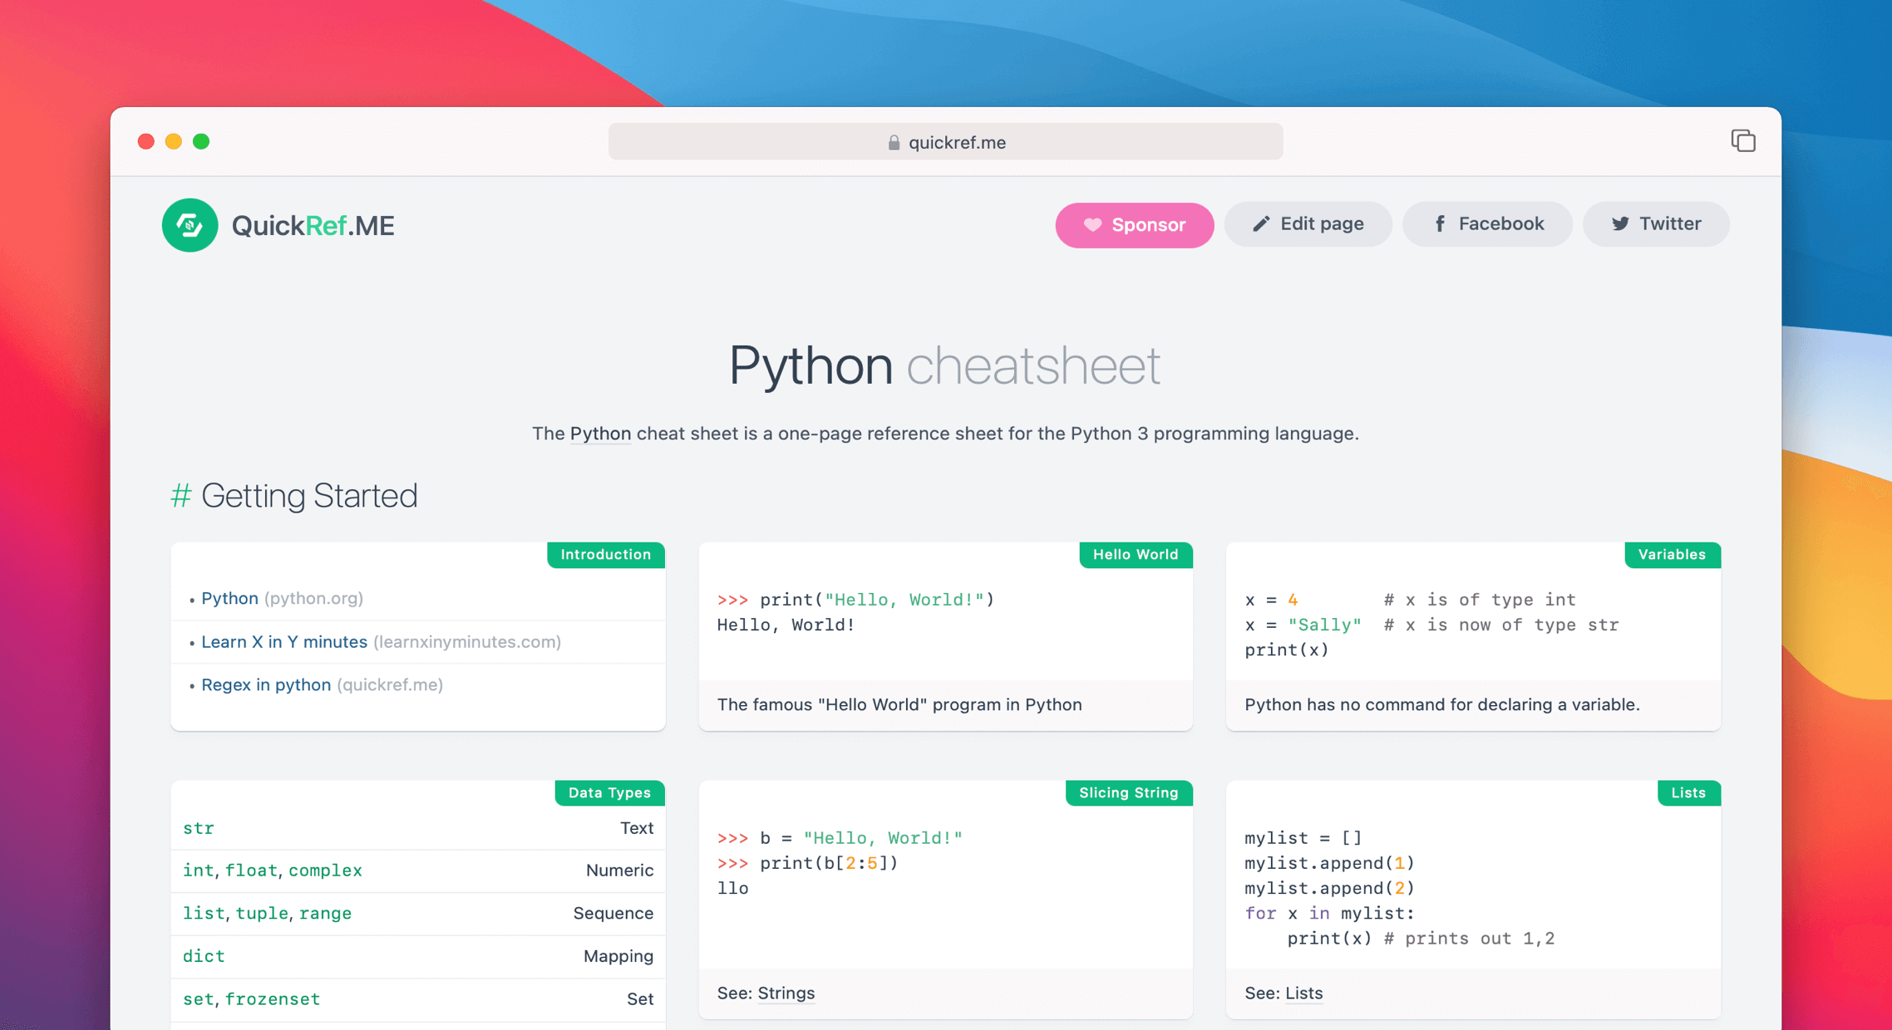Click the hash symbol beside Getting Started
This screenshot has height=1030, width=1892.
(180, 496)
